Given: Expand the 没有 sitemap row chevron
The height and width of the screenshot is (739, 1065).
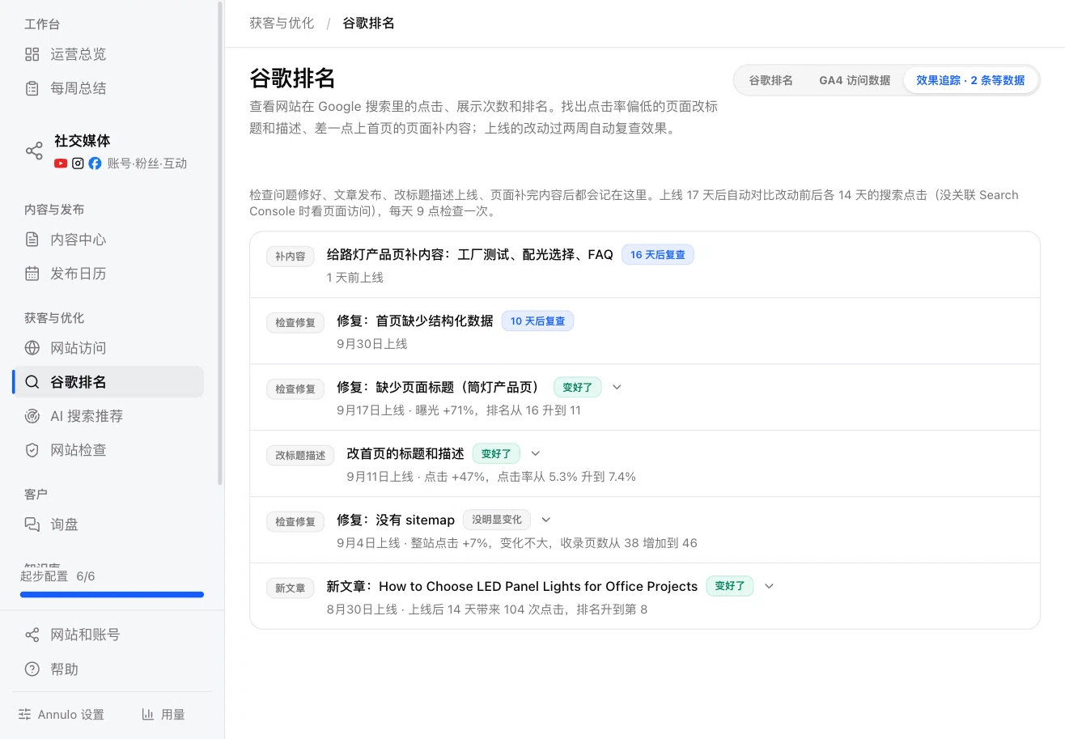Looking at the screenshot, I should click(x=546, y=520).
